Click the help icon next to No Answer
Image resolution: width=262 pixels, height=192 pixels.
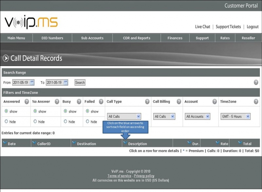tap(57, 102)
